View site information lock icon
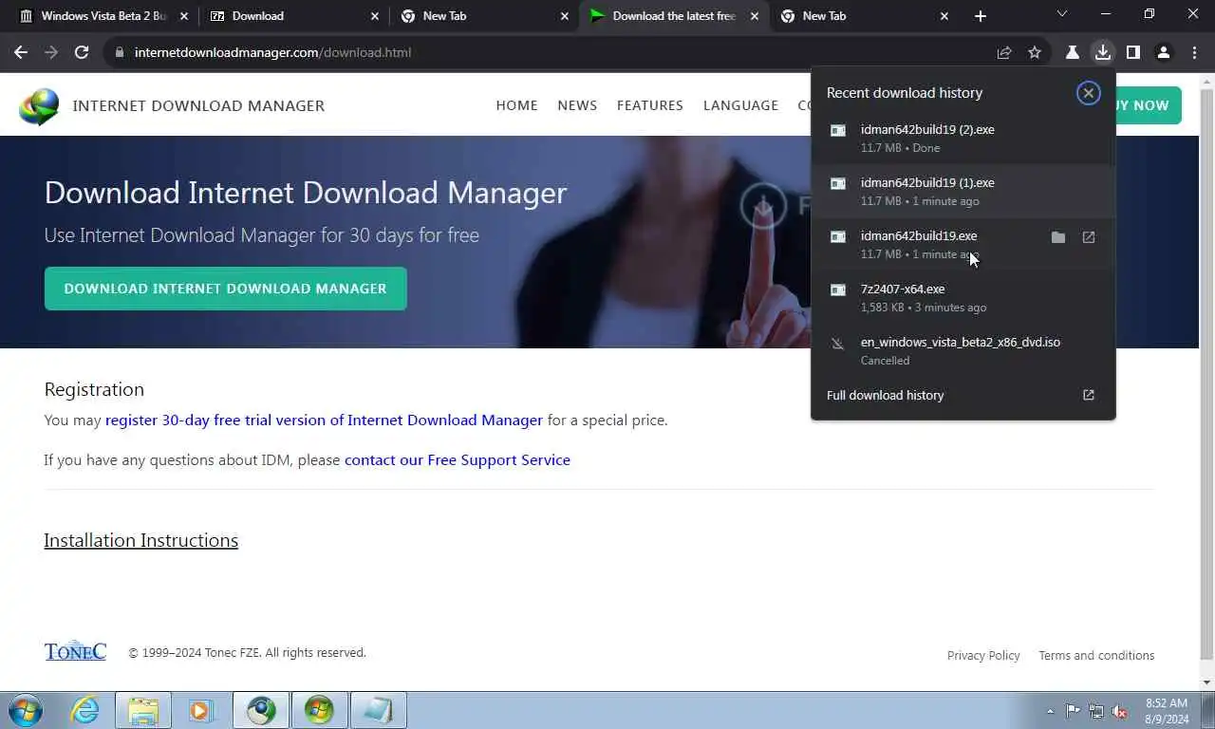 pyautogui.click(x=120, y=52)
